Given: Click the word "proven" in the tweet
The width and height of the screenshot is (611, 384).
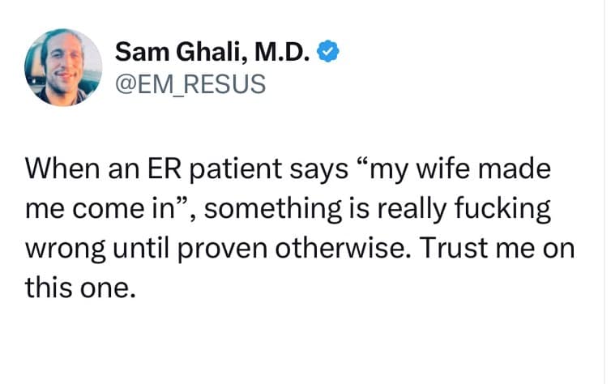Looking at the screenshot, I should pyautogui.click(x=222, y=248).
